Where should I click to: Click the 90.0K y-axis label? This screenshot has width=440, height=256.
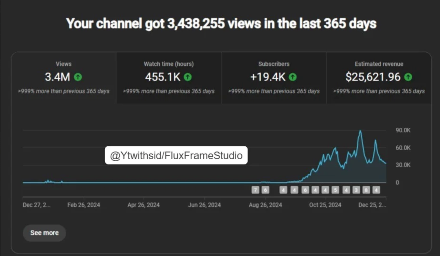403,130
